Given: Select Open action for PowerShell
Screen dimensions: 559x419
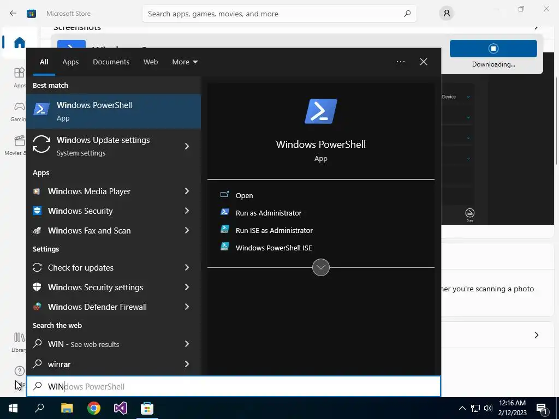Looking at the screenshot, I should pyautogui.click(x=244, y=195).
